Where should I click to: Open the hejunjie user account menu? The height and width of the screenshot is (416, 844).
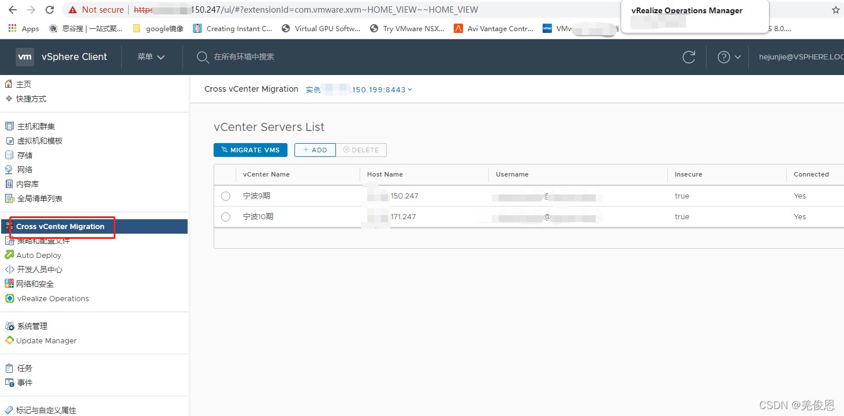(x=801, y=57)
